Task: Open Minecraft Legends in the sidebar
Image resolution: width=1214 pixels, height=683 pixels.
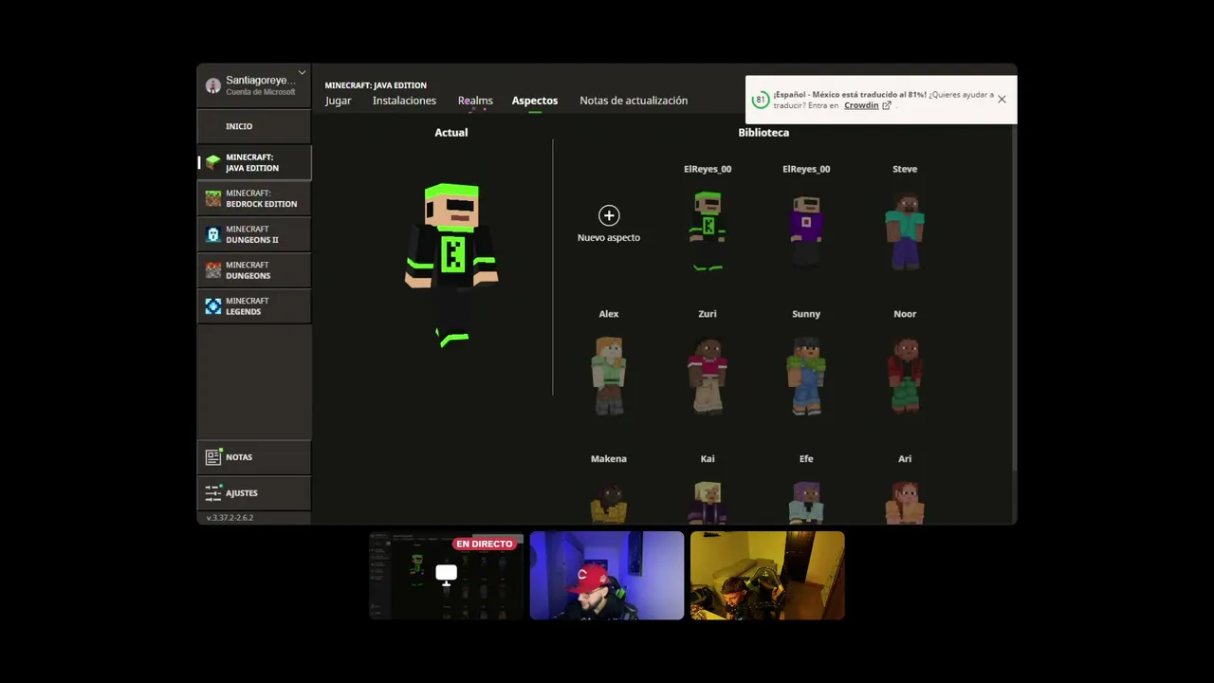Action: 254,306
